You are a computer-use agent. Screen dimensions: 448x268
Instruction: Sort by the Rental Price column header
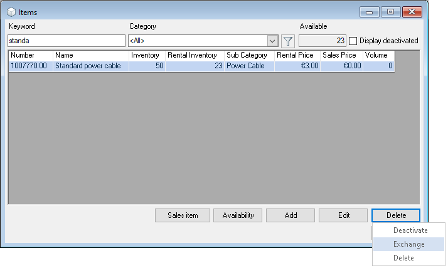[297, 56]
